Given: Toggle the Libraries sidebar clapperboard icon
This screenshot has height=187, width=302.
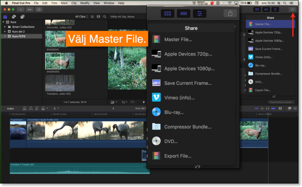Looking at the screenshot, I should (5, 17).
